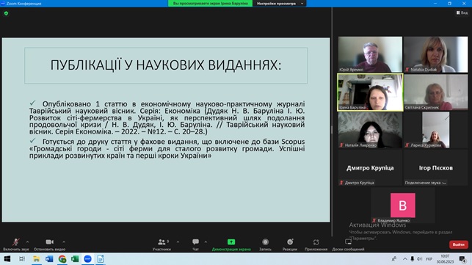
Task: Open the Chat icon
Action: pos(196,242)
